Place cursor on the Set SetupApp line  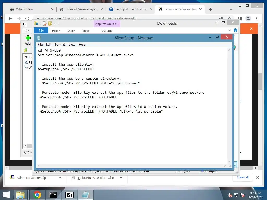(x=86, y=55)
